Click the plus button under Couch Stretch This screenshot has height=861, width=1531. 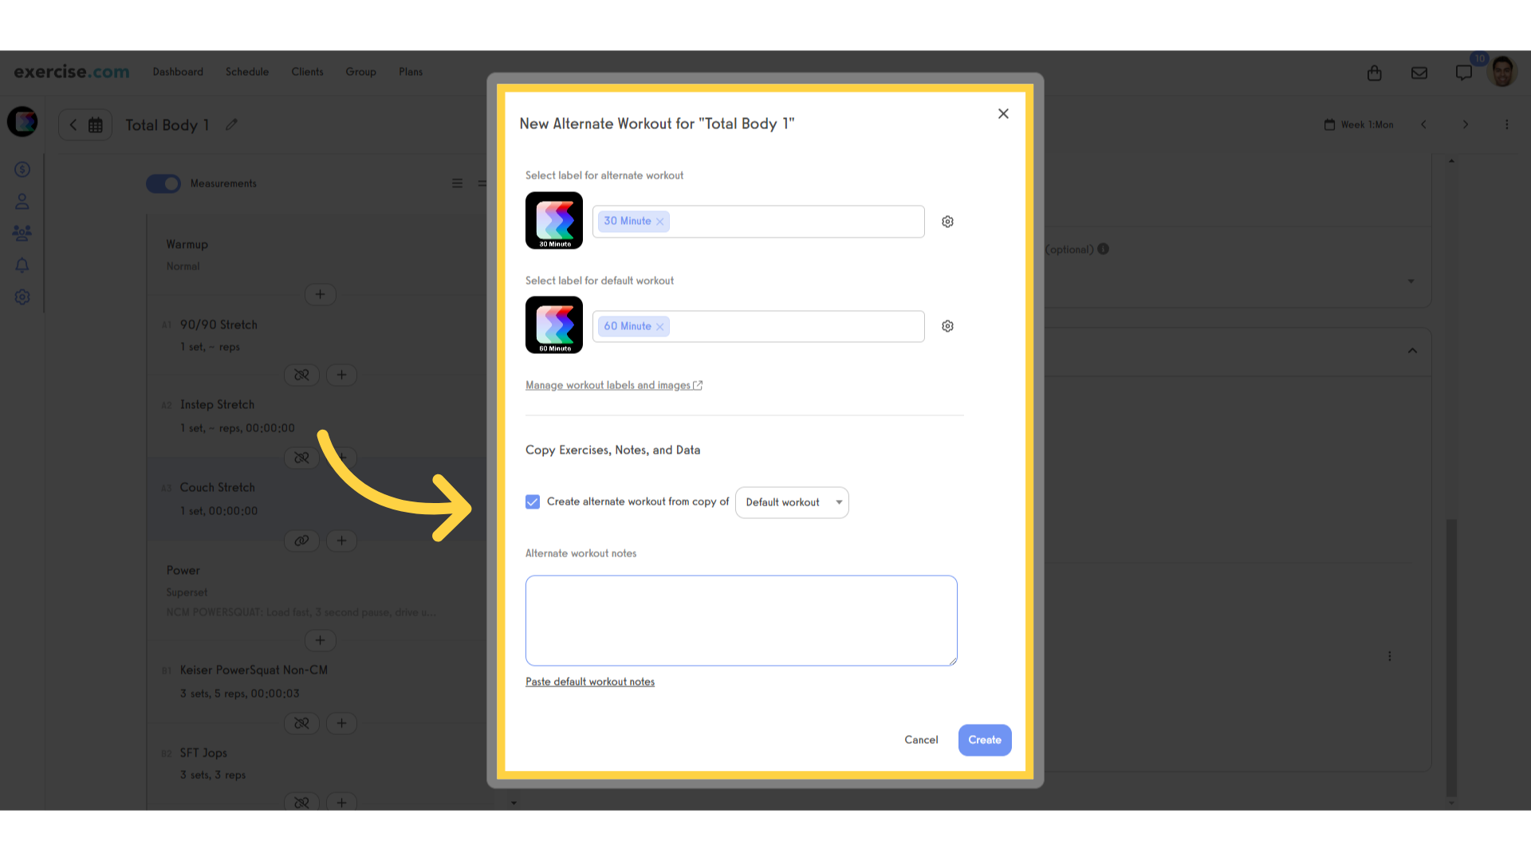point(342,541)
